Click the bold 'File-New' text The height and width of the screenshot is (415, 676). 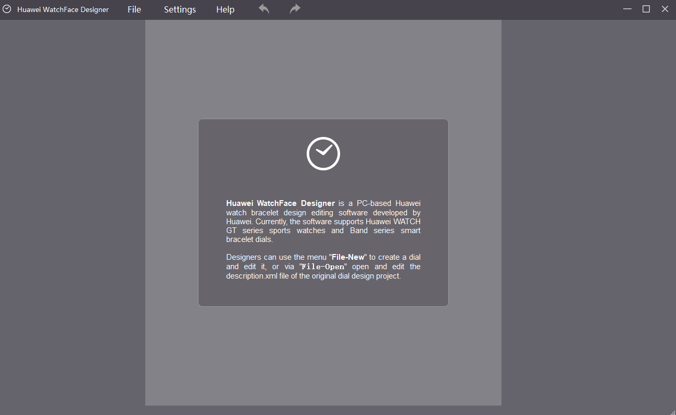click(348, 257)
